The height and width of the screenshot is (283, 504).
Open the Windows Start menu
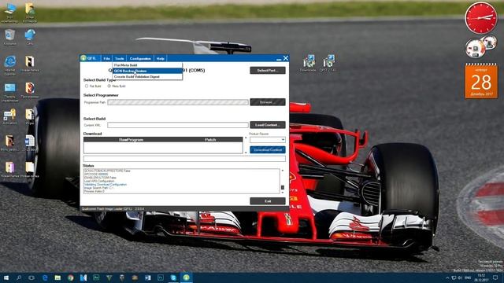click(x=6, y=277)
